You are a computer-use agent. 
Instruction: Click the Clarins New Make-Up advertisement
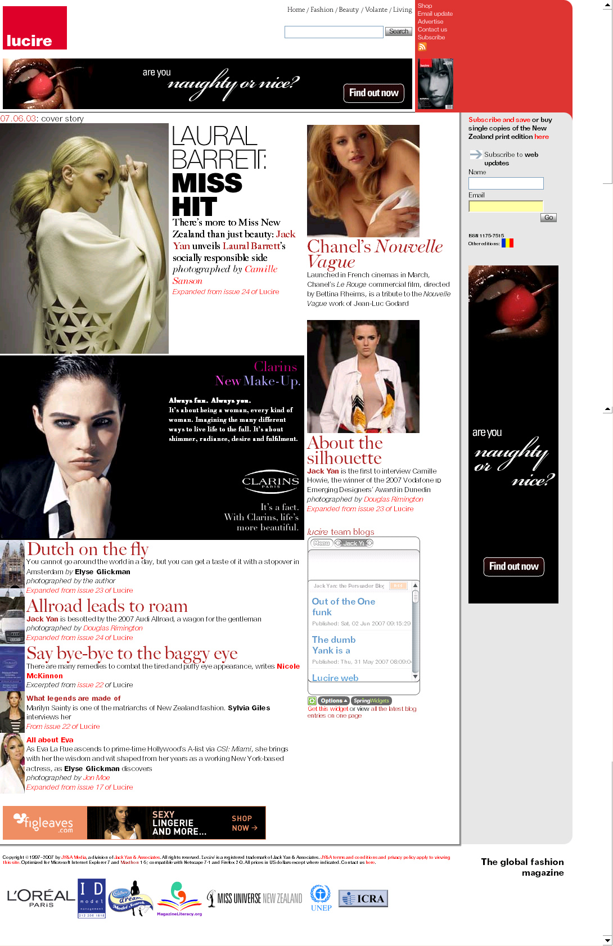[x=152, y=448]
